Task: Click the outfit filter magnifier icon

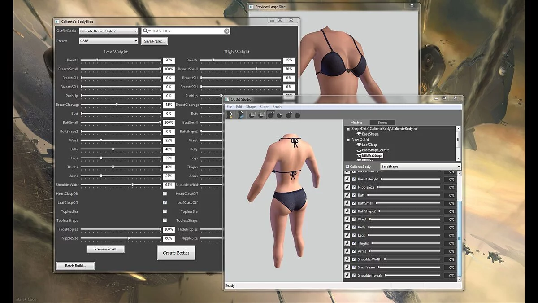Action: click(x=146, y=31)
